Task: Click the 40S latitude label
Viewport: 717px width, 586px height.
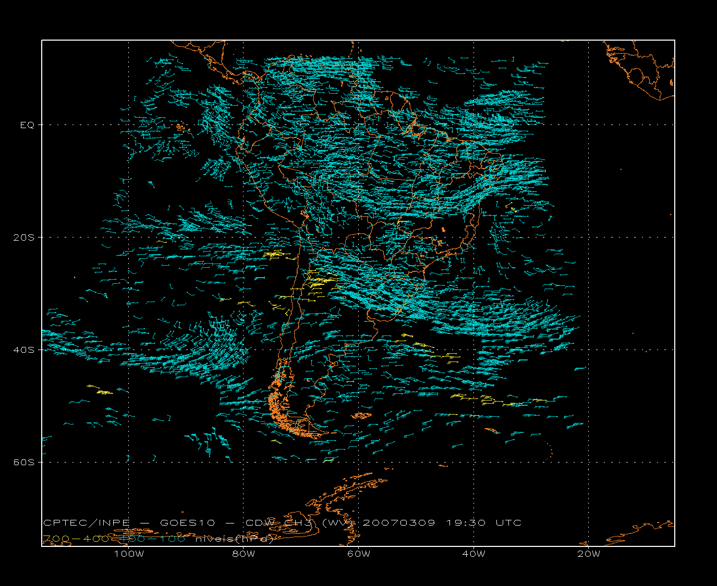Action: [23, 350]
